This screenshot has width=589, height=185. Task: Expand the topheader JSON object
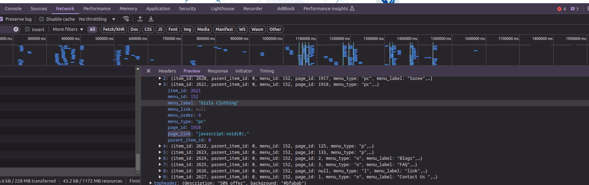(151, 183)
